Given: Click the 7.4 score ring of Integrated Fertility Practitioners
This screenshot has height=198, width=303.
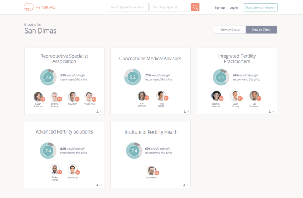Looking at the screenshot, I should click(221, 77).
